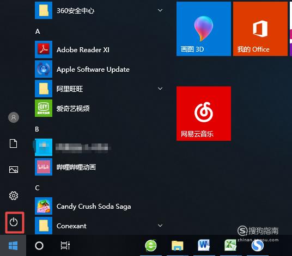Open Task View on the taskbar

(x=65, y=246)
